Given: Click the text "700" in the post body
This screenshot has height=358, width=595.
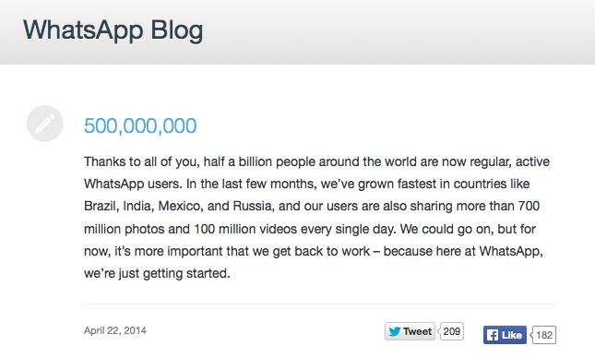Looking at the screenshot, I should click(529, 206).
